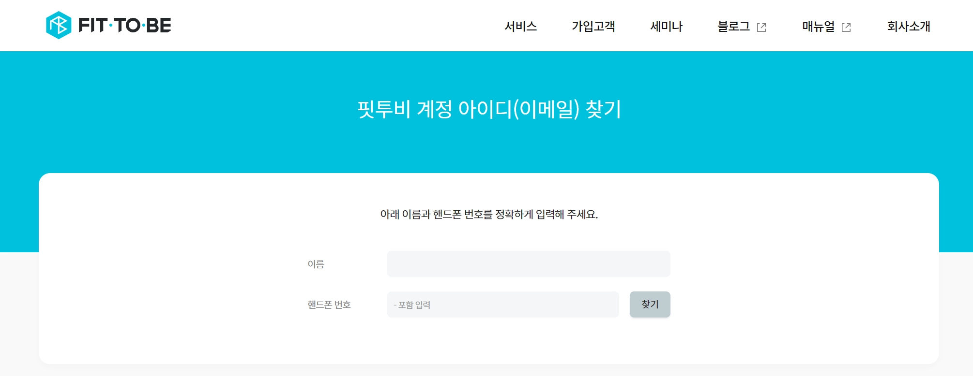This screenshot has width=973, height=376.
Task: Click the instruction text about 이름과 핸드폰 번호
Action: click(x=489, y=214)
